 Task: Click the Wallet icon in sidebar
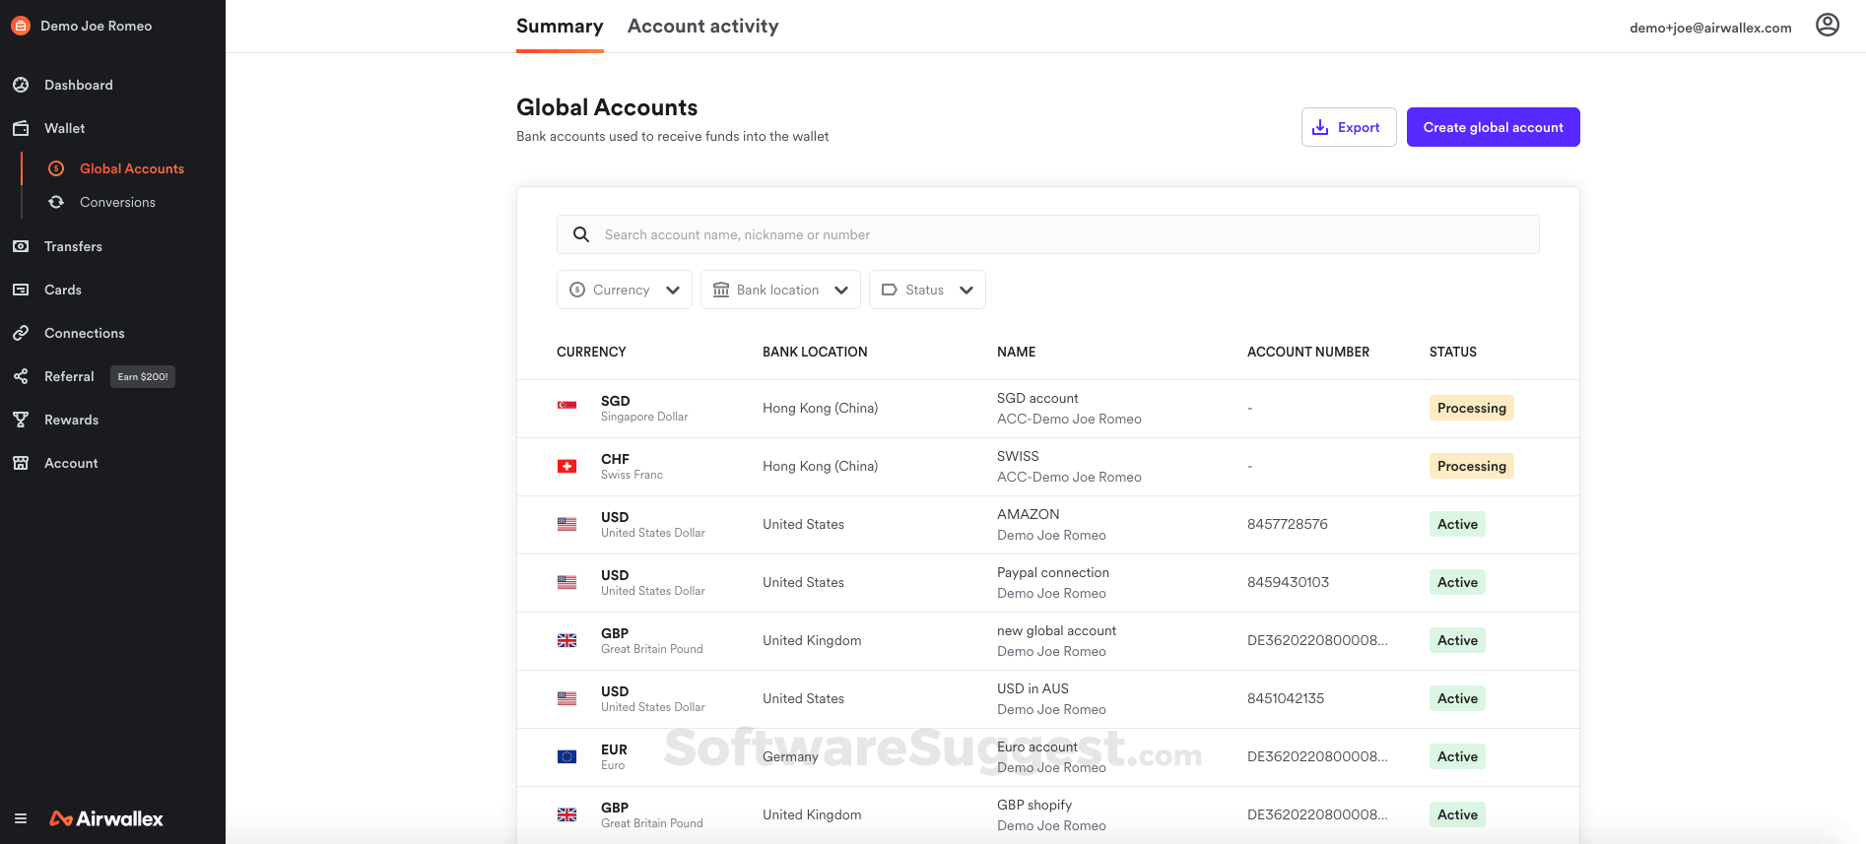click(21, 128)
